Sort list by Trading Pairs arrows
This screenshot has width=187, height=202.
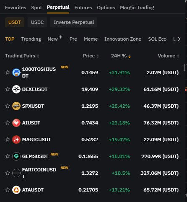click(x=38, y=56)
